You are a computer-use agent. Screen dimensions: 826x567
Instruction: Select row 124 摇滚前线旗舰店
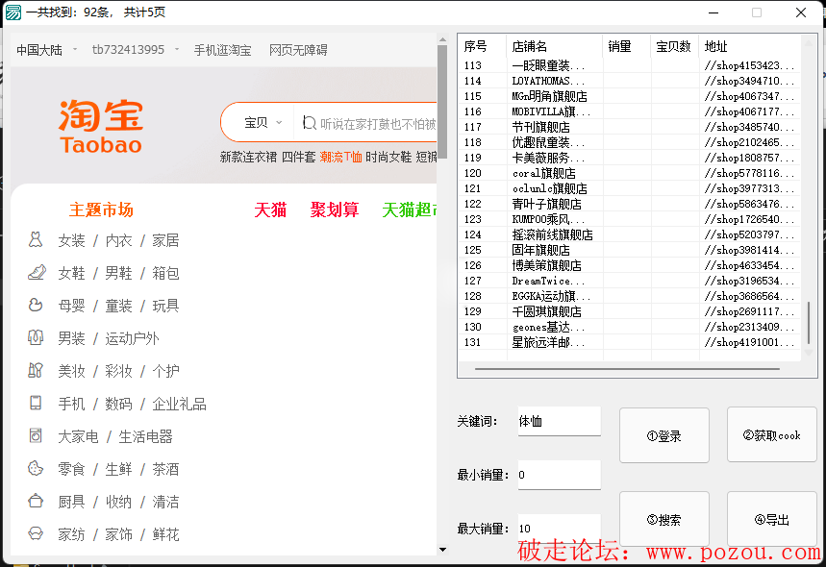point(630,234)
